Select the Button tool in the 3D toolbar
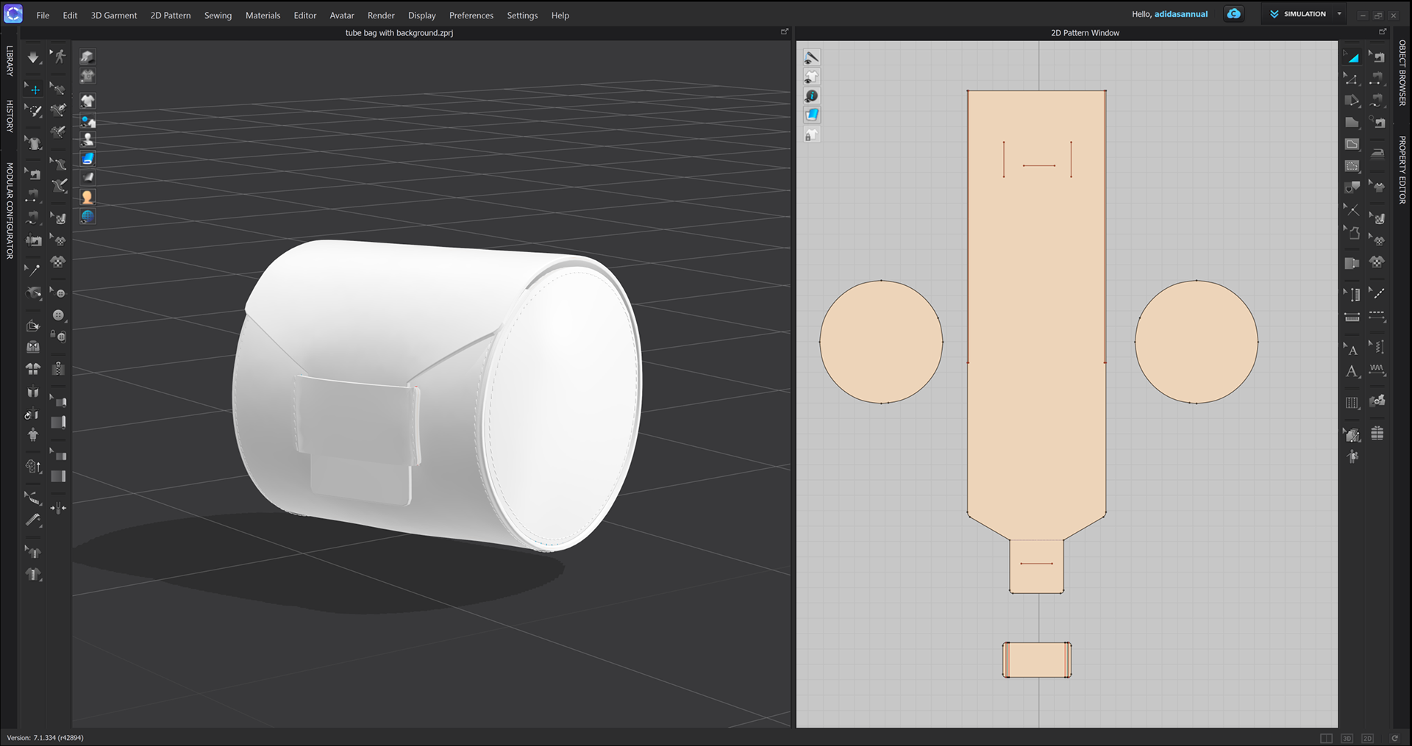The height and width of the screenshot is (746, 1412). coord(59,315)
